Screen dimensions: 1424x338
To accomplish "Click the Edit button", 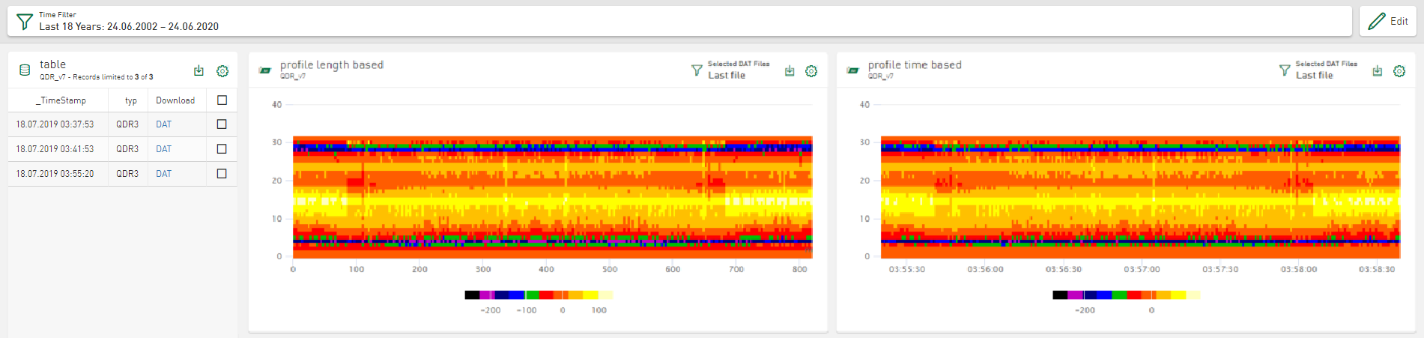I will (x=1387, y=22).
